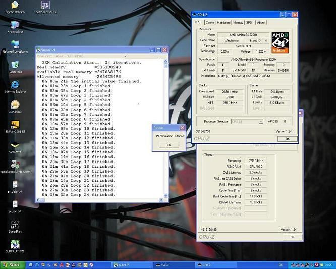Screen dimensions: 336x269
Task: Click the Voltage 1.520 v field
Action: coord(261,51)
